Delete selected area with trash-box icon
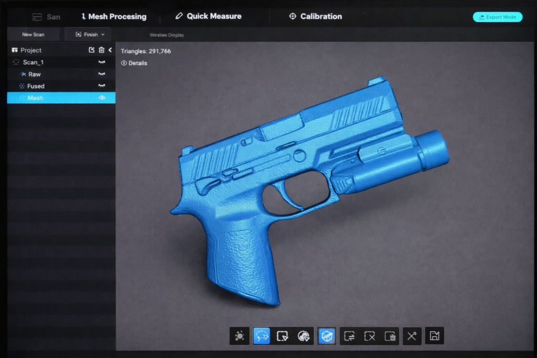 [x=390, y=336]
